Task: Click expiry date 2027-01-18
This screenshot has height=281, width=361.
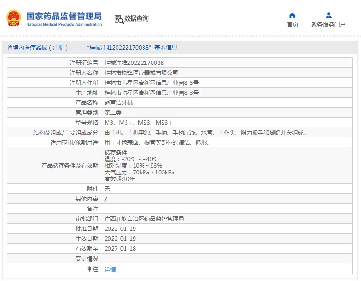Action: pyautogui.click(x=120, y=249)
